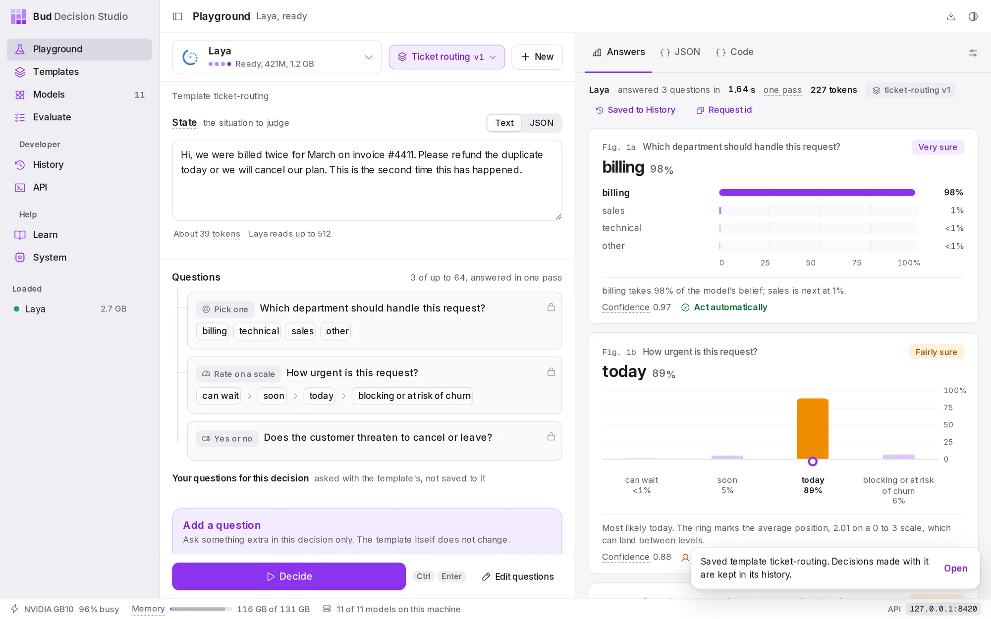Click the Memory usage bar
Viewport: 991px width, 619px height.
[x=201, y=609]
